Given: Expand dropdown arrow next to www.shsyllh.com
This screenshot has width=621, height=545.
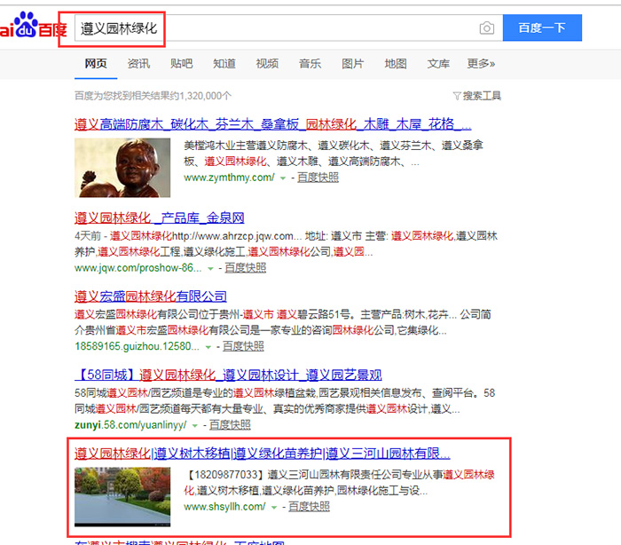Looking at the screenshot, I should tap(274, 507).
